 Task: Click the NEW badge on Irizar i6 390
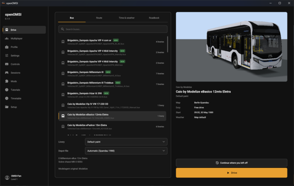[x=106, y=93]
